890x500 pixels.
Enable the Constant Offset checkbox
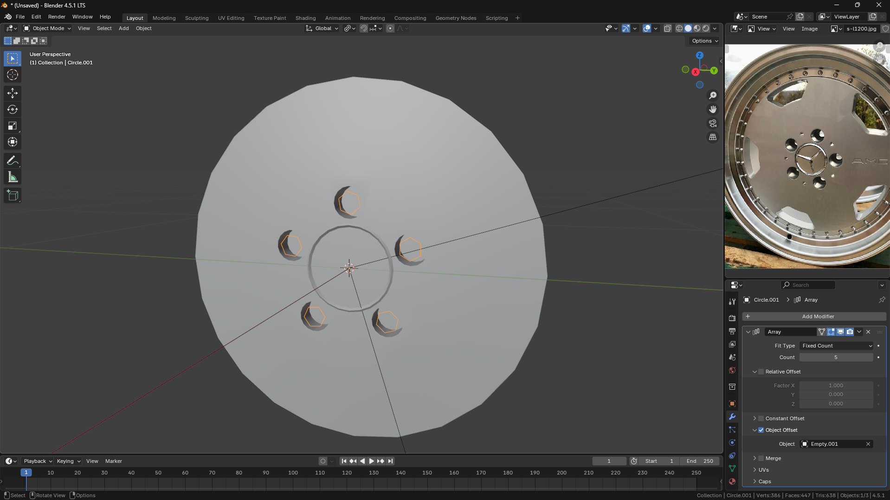[761, 418]
